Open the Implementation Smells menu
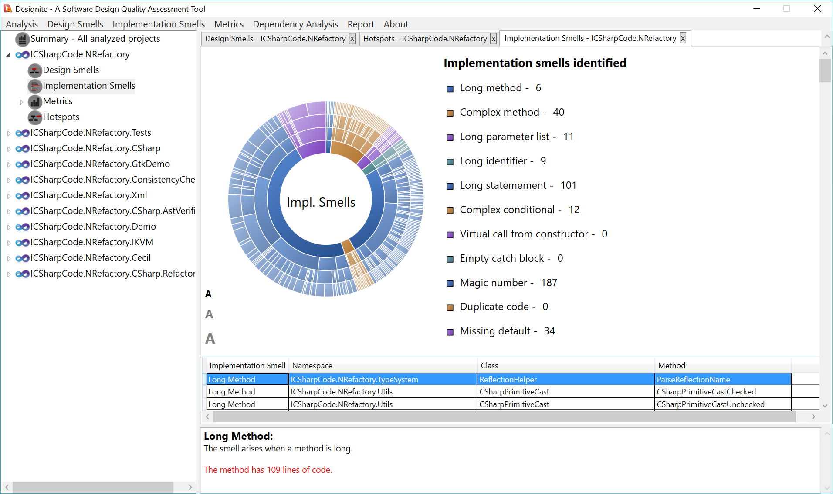Image resolution: width=833 pixels, height=494 pixels. point(159,24)
